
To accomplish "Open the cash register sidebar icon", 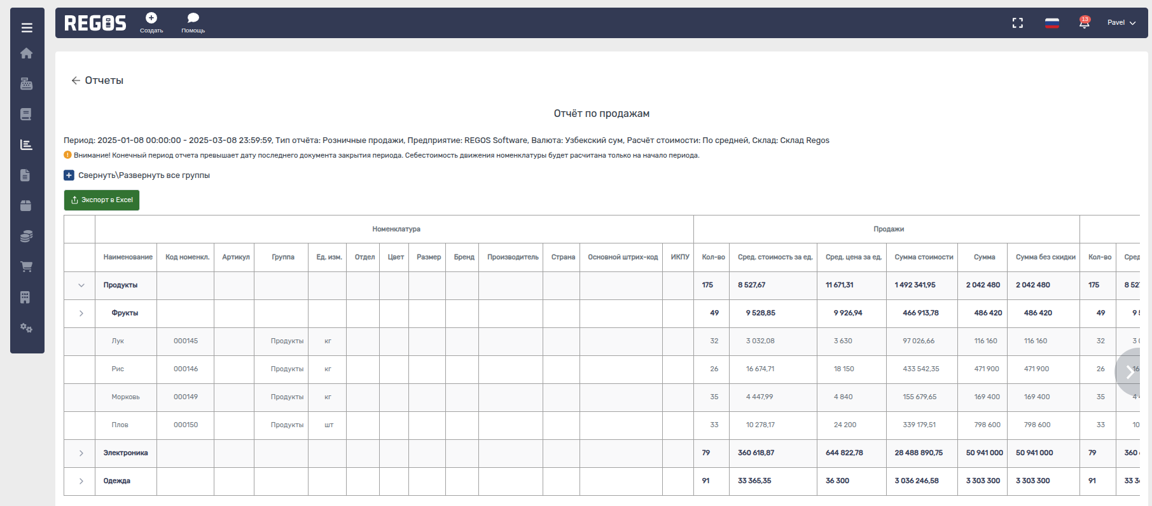I will (27, 84).
